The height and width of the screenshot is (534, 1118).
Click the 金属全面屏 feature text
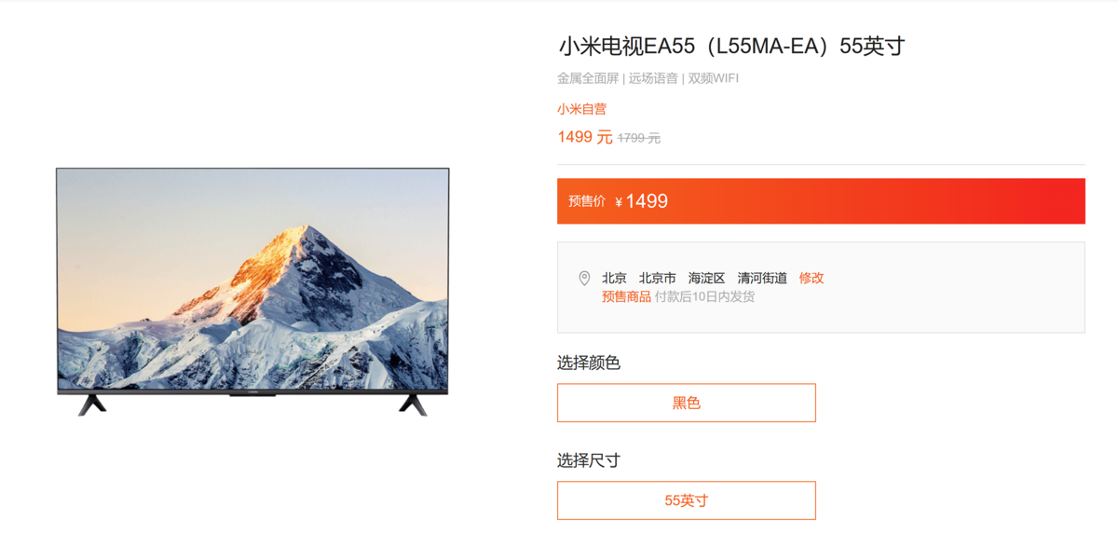[588, 78]
